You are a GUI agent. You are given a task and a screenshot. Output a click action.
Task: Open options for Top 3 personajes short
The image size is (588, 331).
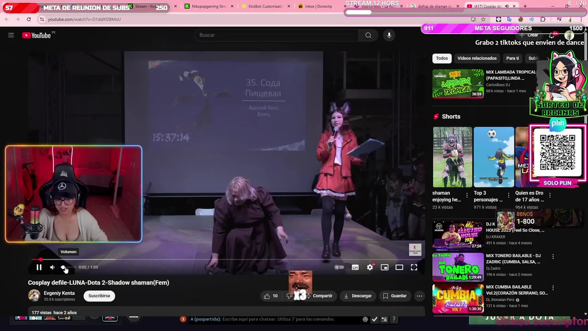click(509, 195)
